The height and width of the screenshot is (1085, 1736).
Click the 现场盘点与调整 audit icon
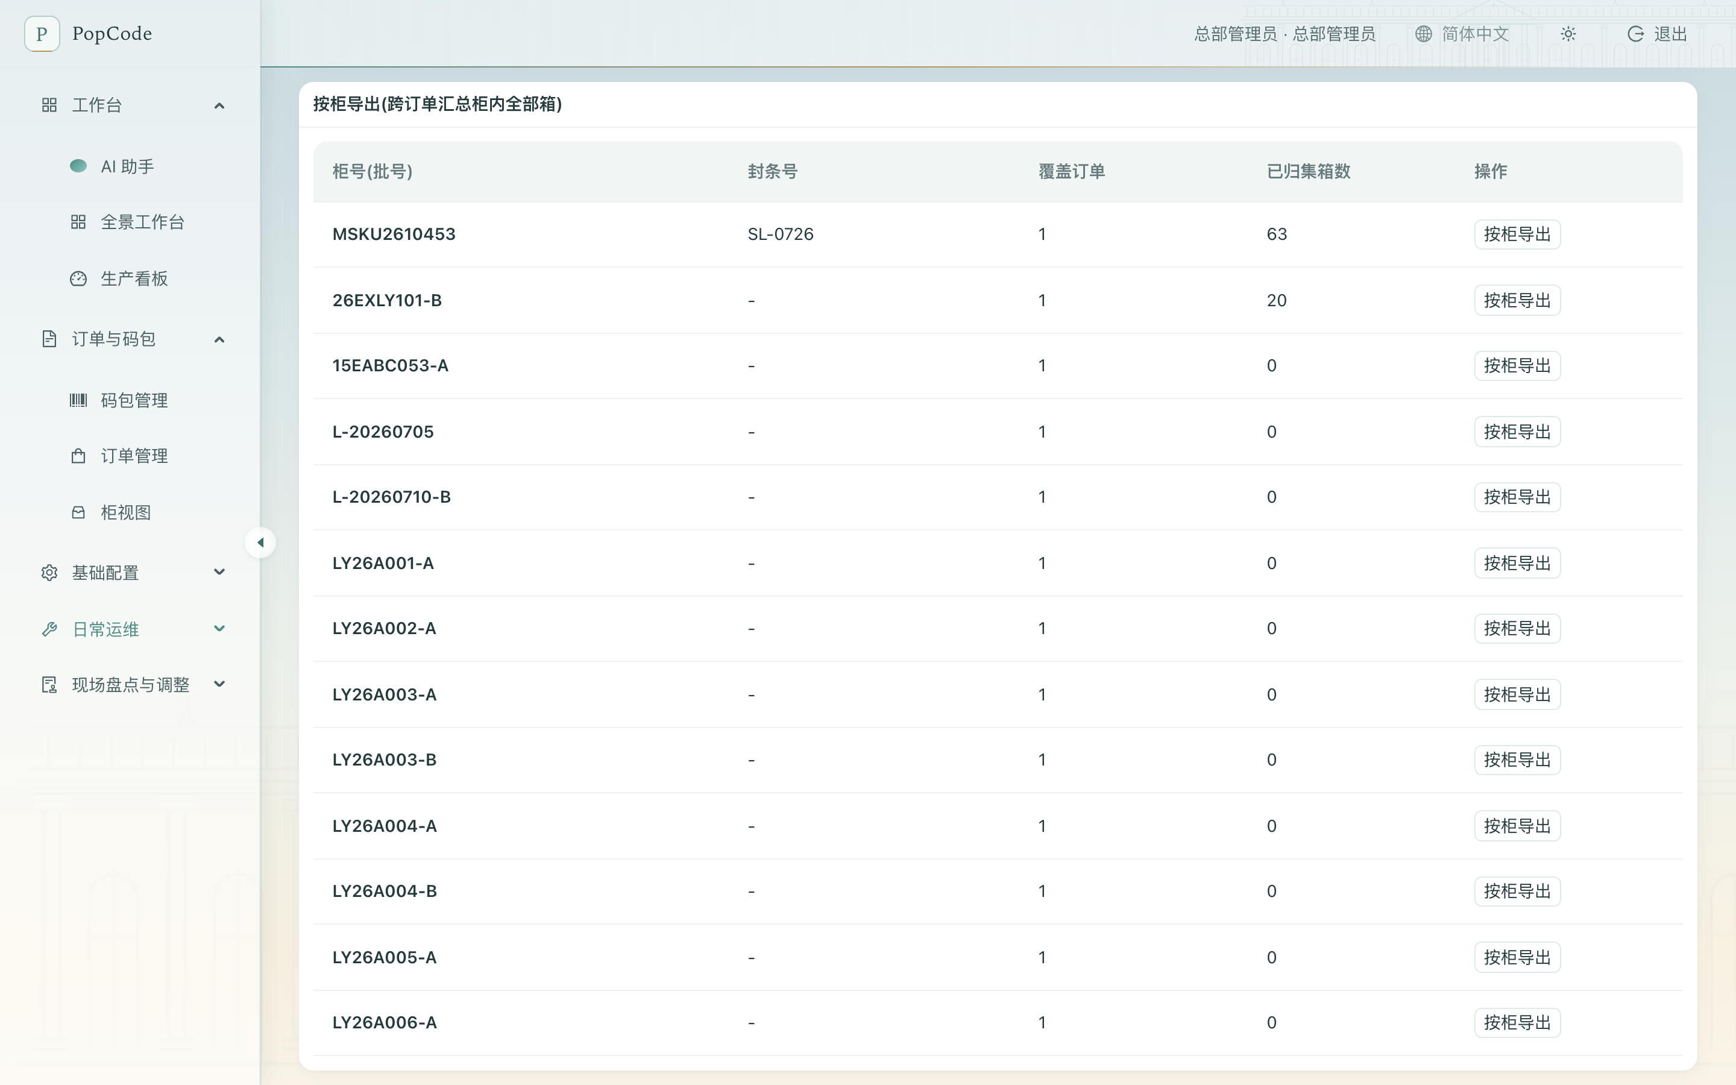(x=49, y=685)
